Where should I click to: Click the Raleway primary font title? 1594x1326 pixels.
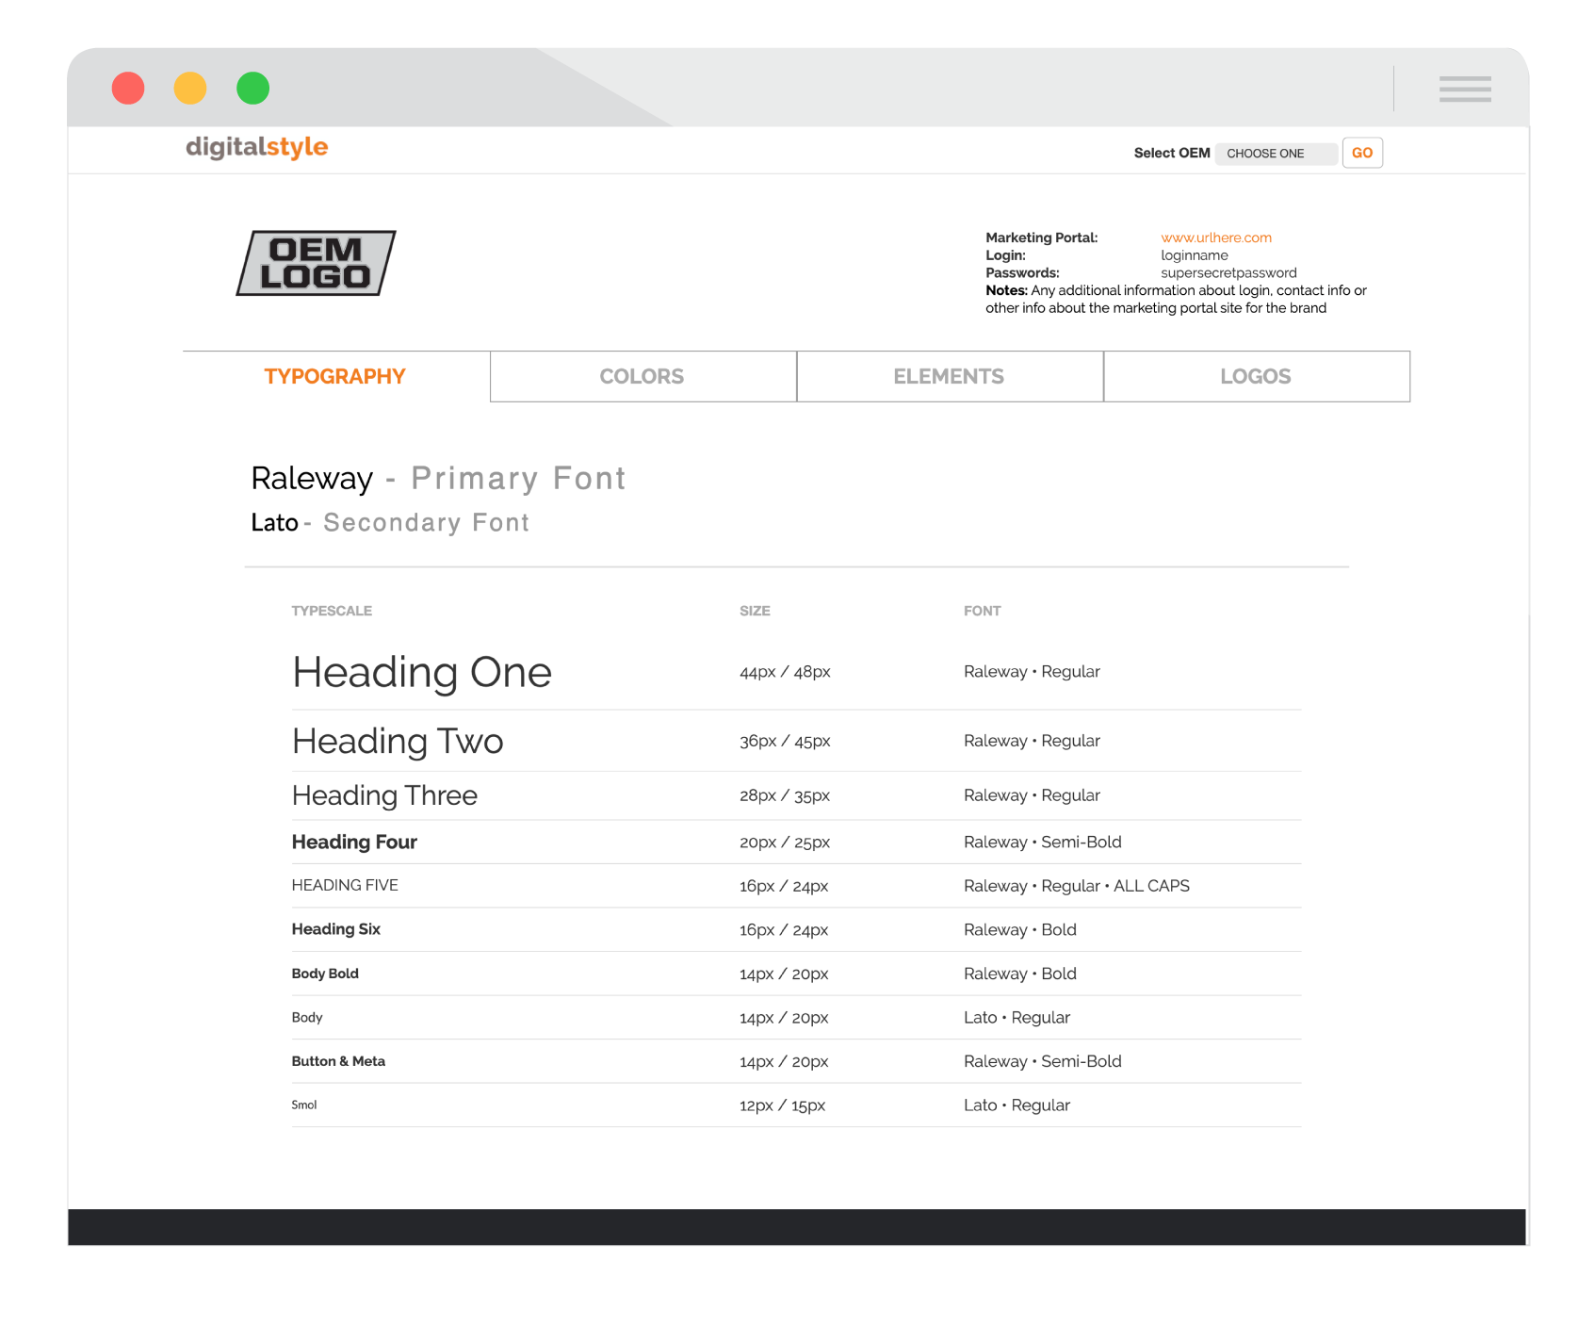click(x=312, y=479)
